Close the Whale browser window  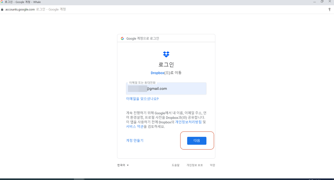pyautogui.click(x=330, y=2)
